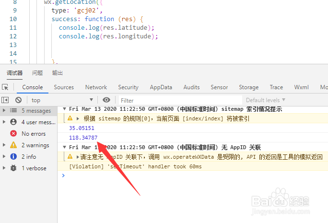Toggle live expression eye icon
Viewport: 328px width, 223px height.
coord(106,100)
